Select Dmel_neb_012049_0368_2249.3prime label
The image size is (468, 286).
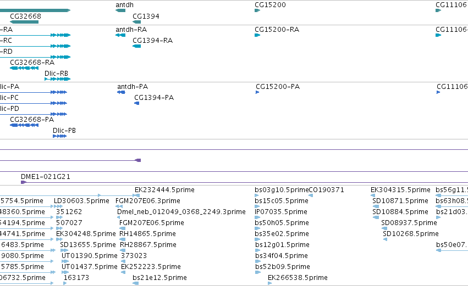181,212
